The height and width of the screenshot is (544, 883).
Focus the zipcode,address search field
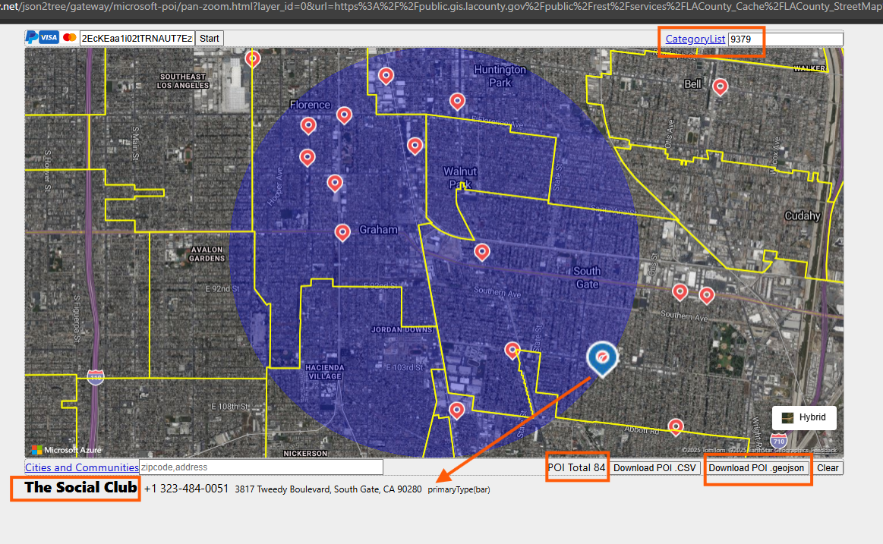point(260,467)
